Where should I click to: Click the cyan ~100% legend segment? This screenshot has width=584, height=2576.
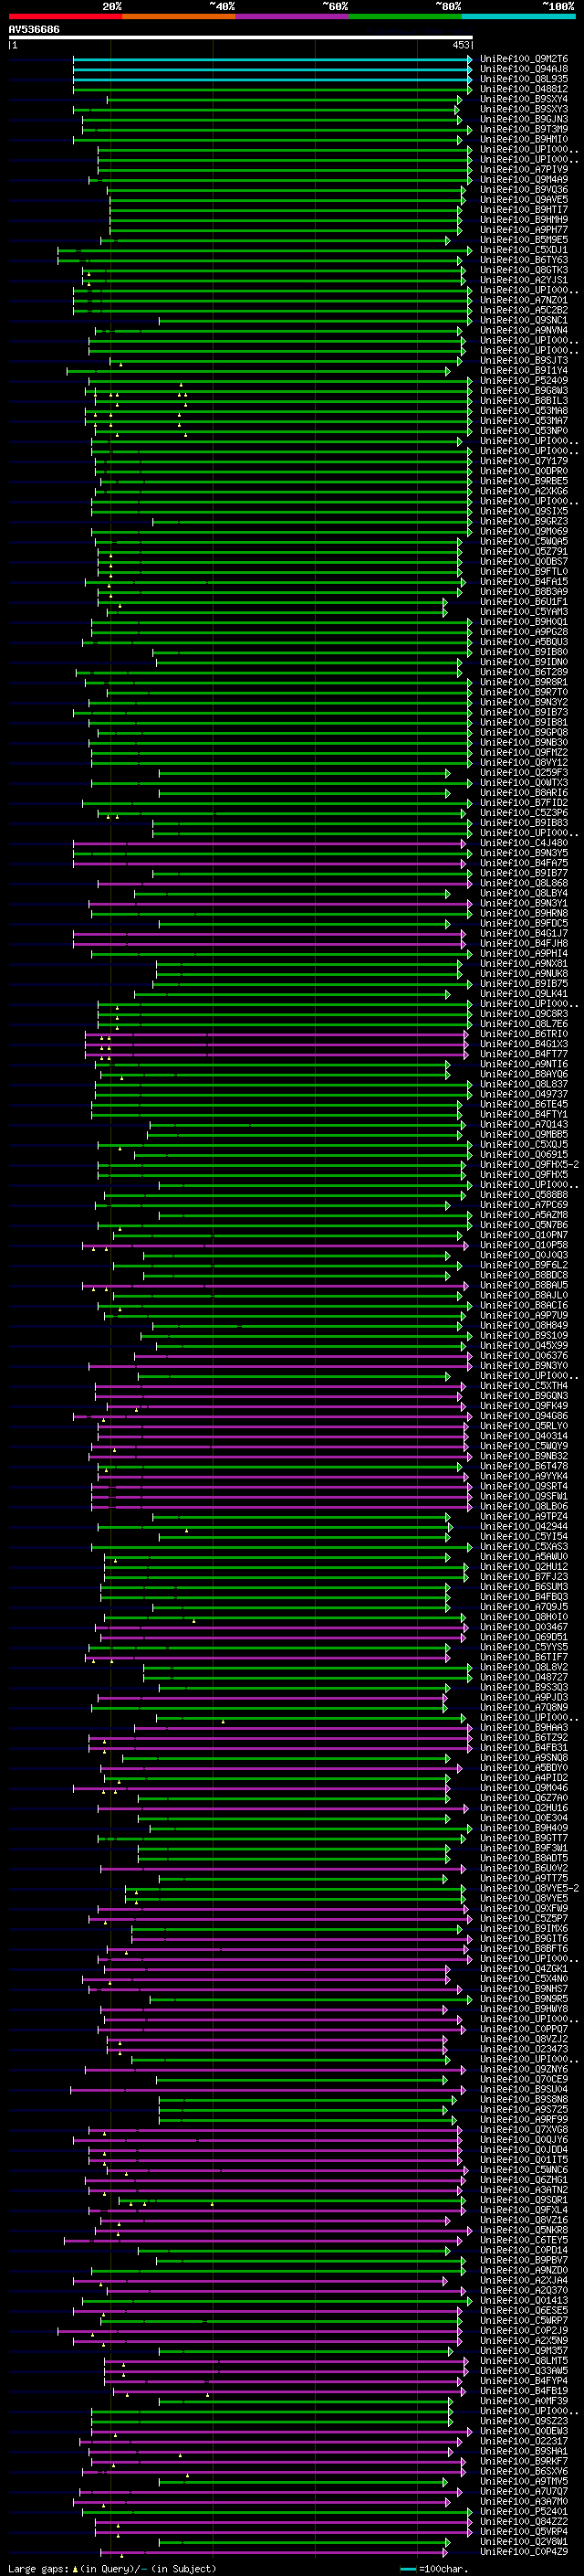(x=518, y=16)
